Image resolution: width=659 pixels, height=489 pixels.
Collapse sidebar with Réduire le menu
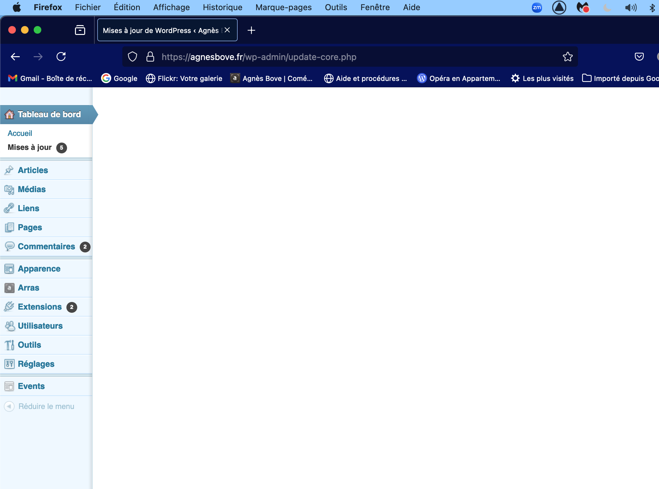point(46,406)
